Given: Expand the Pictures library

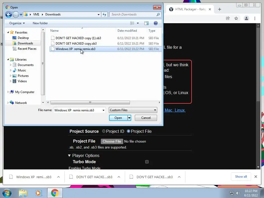Looking at the screenshot, I should (11, 76).
